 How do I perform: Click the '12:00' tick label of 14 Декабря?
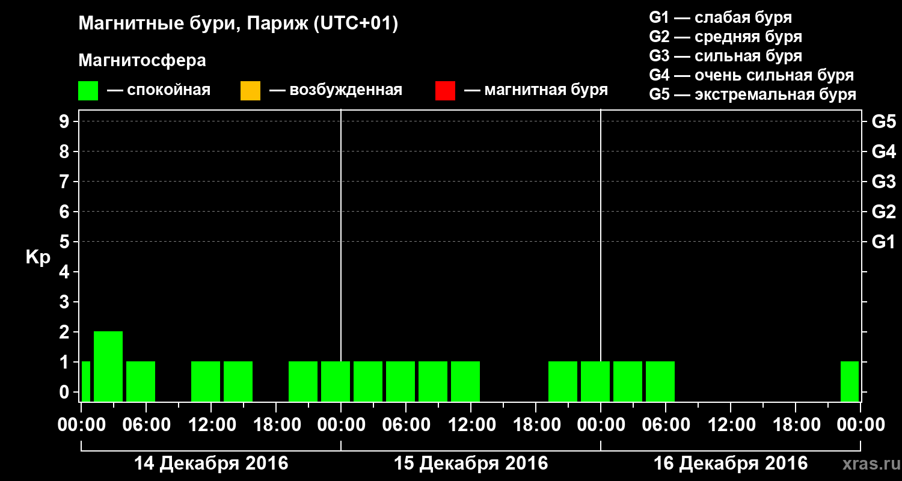pos(211,425)
